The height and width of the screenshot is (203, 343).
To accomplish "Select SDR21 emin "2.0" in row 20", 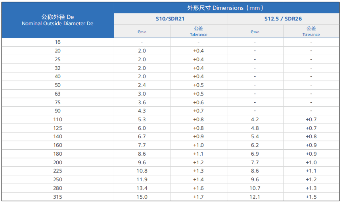I will (142, 51).
